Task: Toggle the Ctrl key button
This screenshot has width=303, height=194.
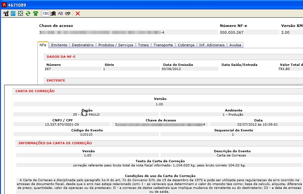Action: tap(45, 13)
